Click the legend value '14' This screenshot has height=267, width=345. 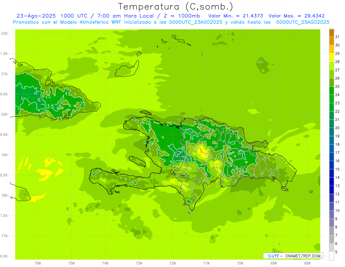(x=338, y=177)
